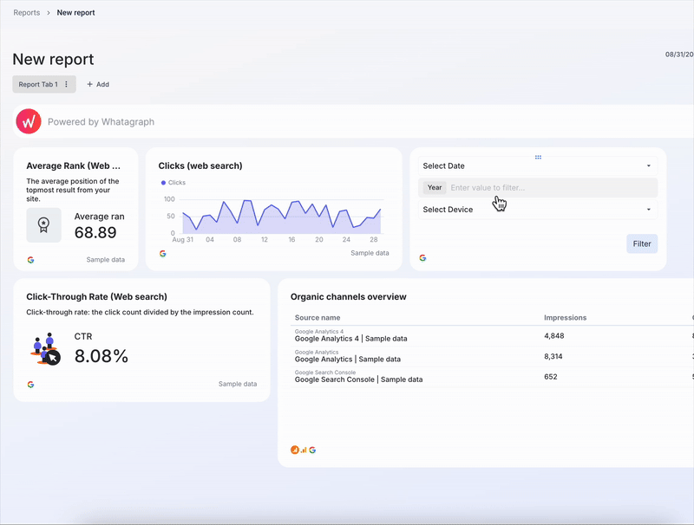Click the drag handle on Select Date widget

538,157
